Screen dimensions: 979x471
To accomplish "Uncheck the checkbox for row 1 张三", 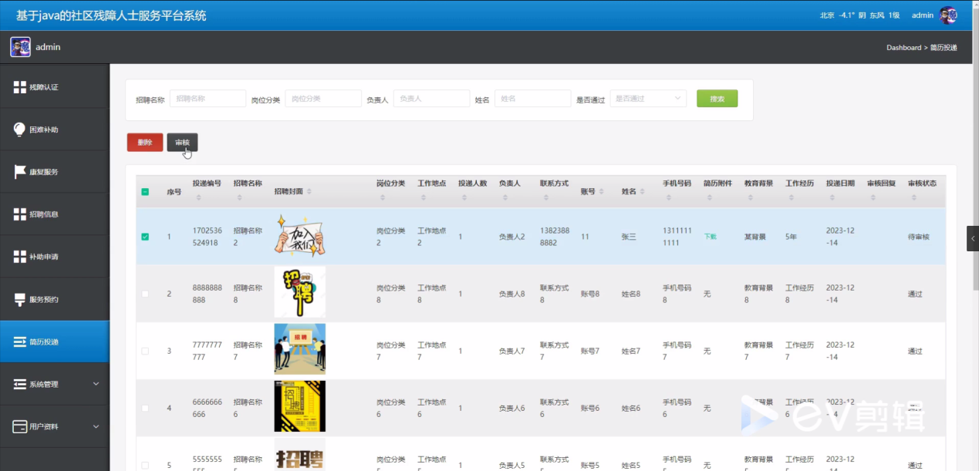I will 145,237.
